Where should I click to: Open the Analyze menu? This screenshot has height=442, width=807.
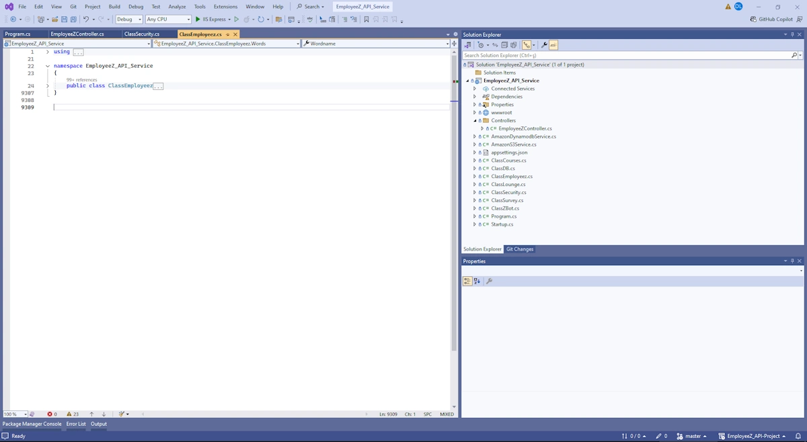pyautogui.click(x=177, y=7)
